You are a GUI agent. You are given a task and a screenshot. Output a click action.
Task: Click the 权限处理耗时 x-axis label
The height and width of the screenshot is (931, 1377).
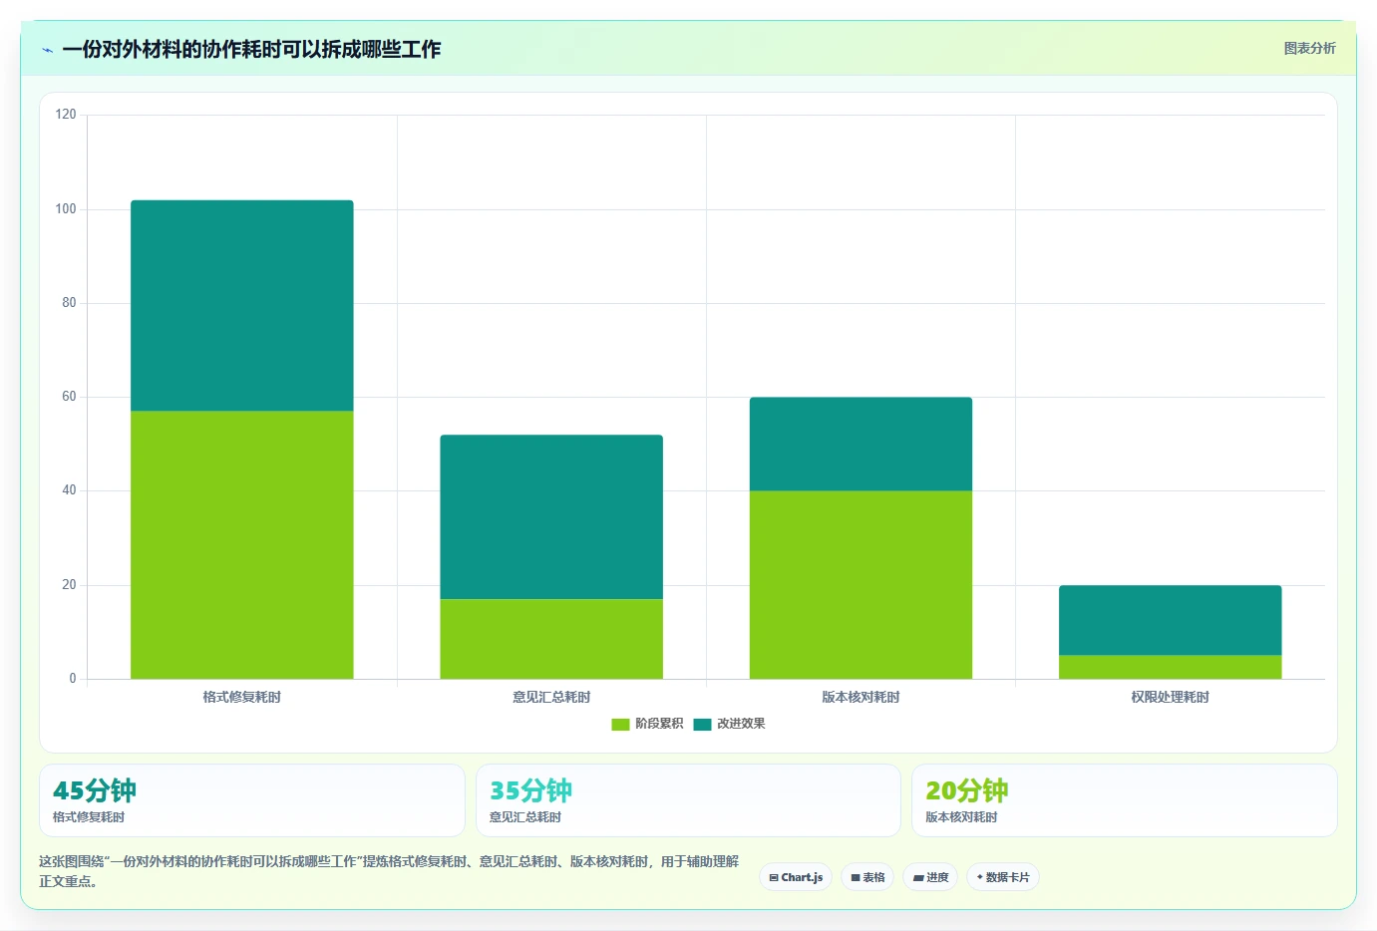click(x=1170, y=697)
